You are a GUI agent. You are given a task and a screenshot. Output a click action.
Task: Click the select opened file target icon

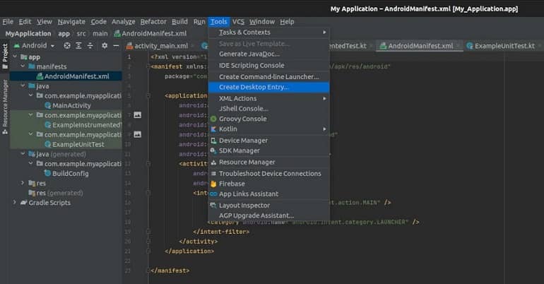pos(67,45)
